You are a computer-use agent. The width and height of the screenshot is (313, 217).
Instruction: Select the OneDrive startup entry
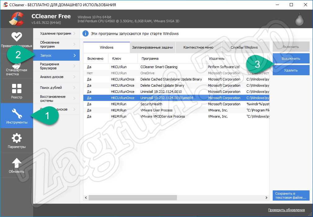pyautogui.click(x=176, y=73)
